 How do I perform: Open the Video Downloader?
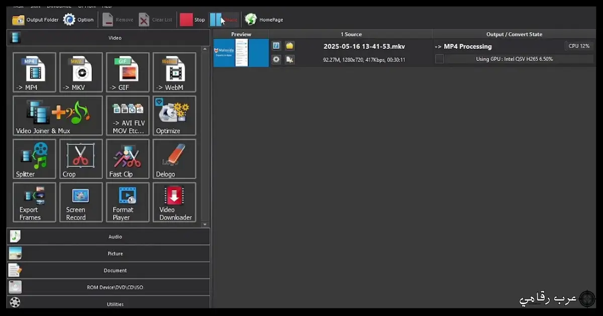[174, 202]
